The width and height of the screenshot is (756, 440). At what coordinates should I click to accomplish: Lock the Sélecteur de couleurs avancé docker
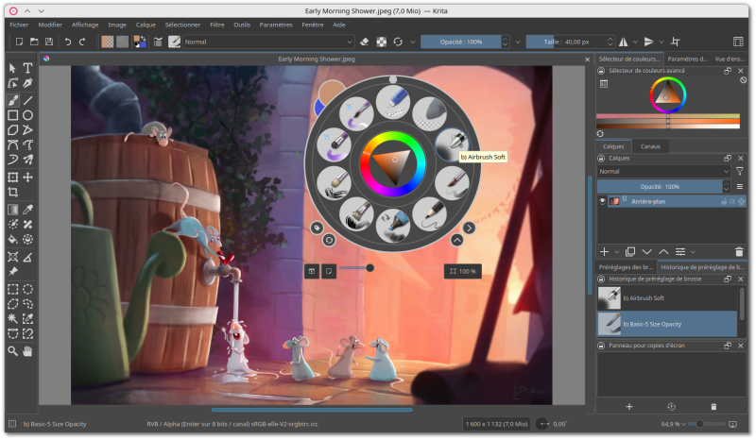pos(601,71)
